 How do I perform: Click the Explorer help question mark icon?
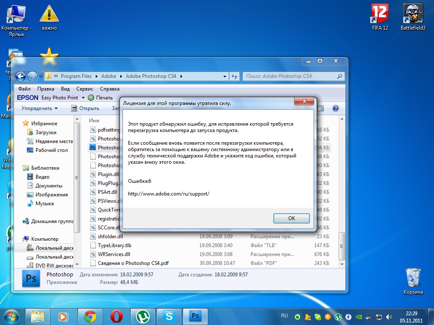[336, 108]
